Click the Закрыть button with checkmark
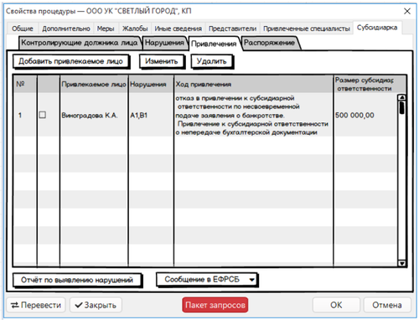The width and height of the screenshot is (419, 320). [96, 305]
